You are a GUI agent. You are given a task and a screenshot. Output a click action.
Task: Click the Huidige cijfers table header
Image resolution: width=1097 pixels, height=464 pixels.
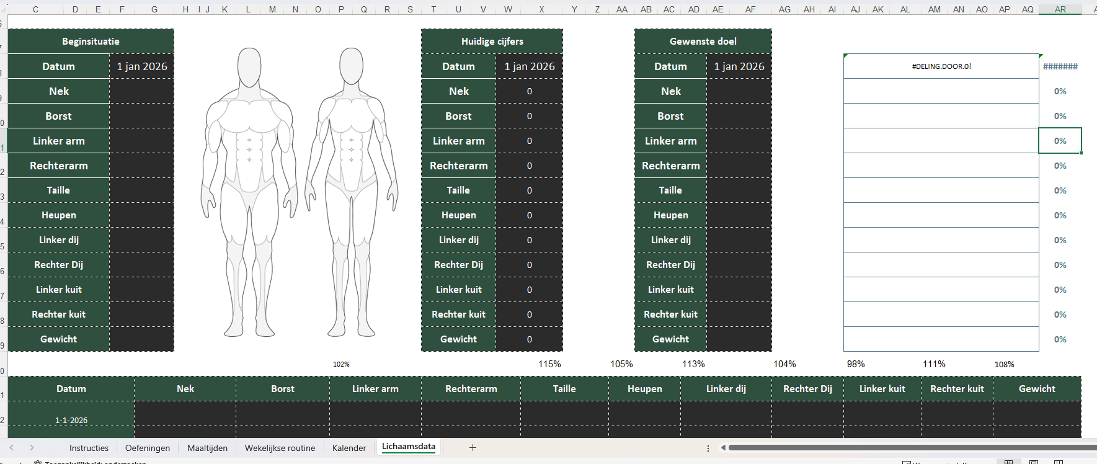pos(492,41)
